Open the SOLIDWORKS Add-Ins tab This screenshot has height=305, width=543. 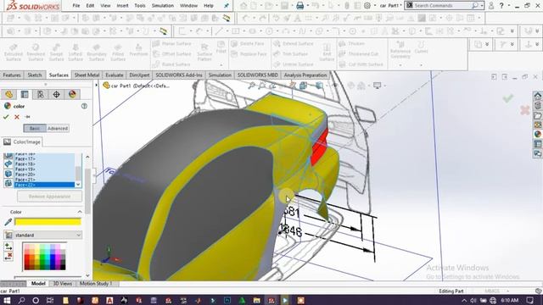click(x=179, y=75)
